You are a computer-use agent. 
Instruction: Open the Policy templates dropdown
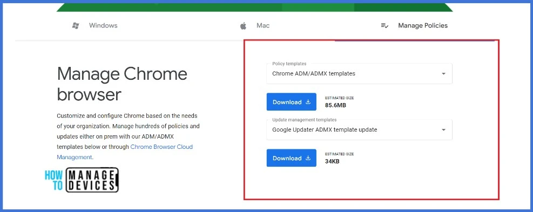359,73
